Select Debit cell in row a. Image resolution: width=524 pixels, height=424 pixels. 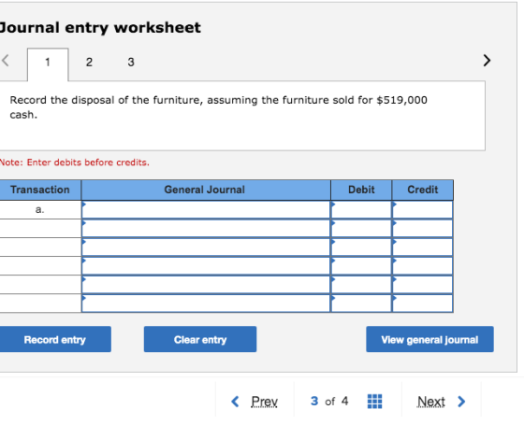[x=361, y=210]
